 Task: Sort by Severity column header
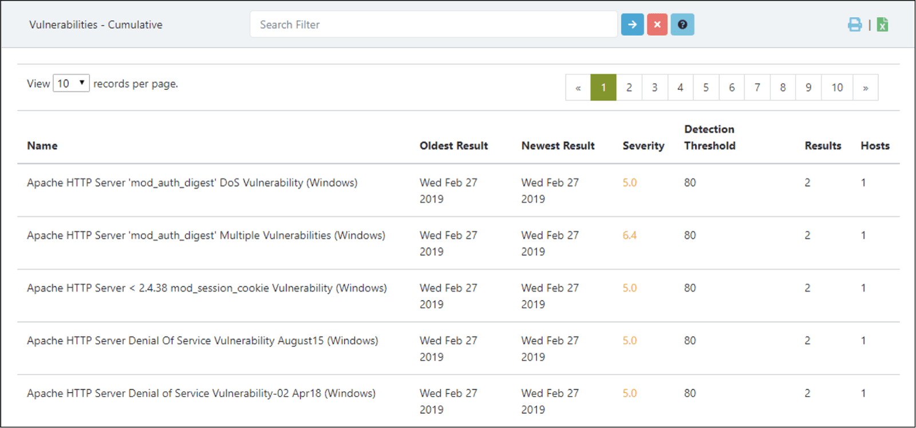643,146
